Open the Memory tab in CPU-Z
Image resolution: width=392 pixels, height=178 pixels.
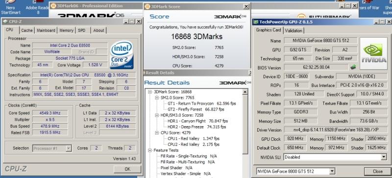[x=66, y=30]
